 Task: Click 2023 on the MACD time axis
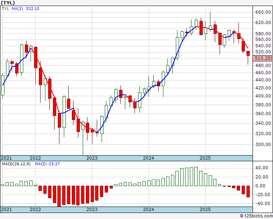point(92,209)
